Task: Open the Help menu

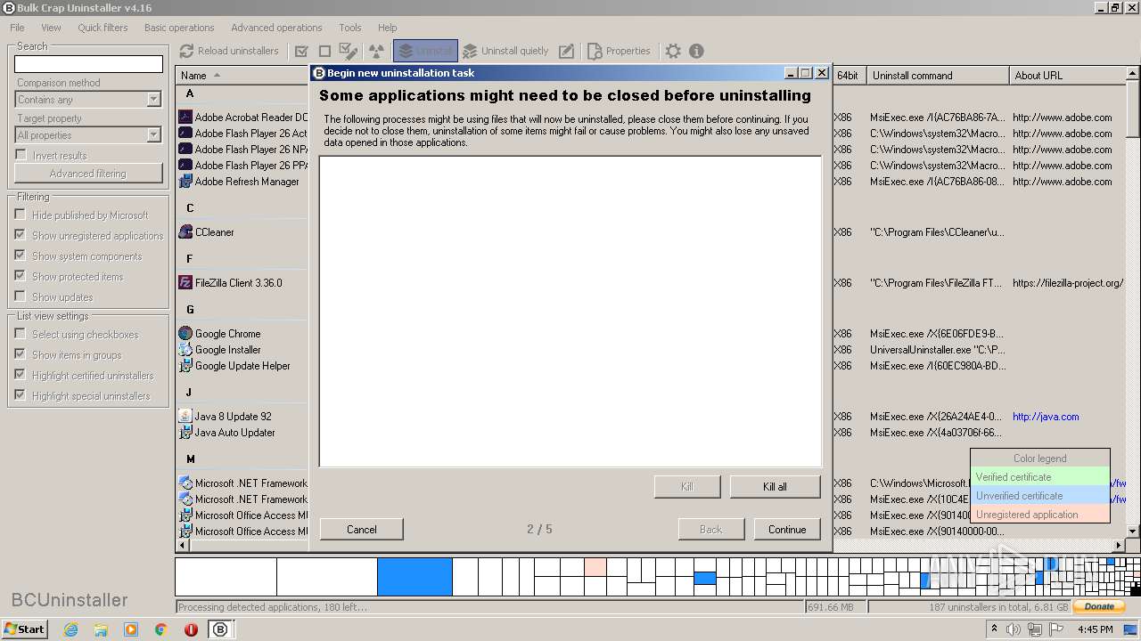Action: coord(387,28)
